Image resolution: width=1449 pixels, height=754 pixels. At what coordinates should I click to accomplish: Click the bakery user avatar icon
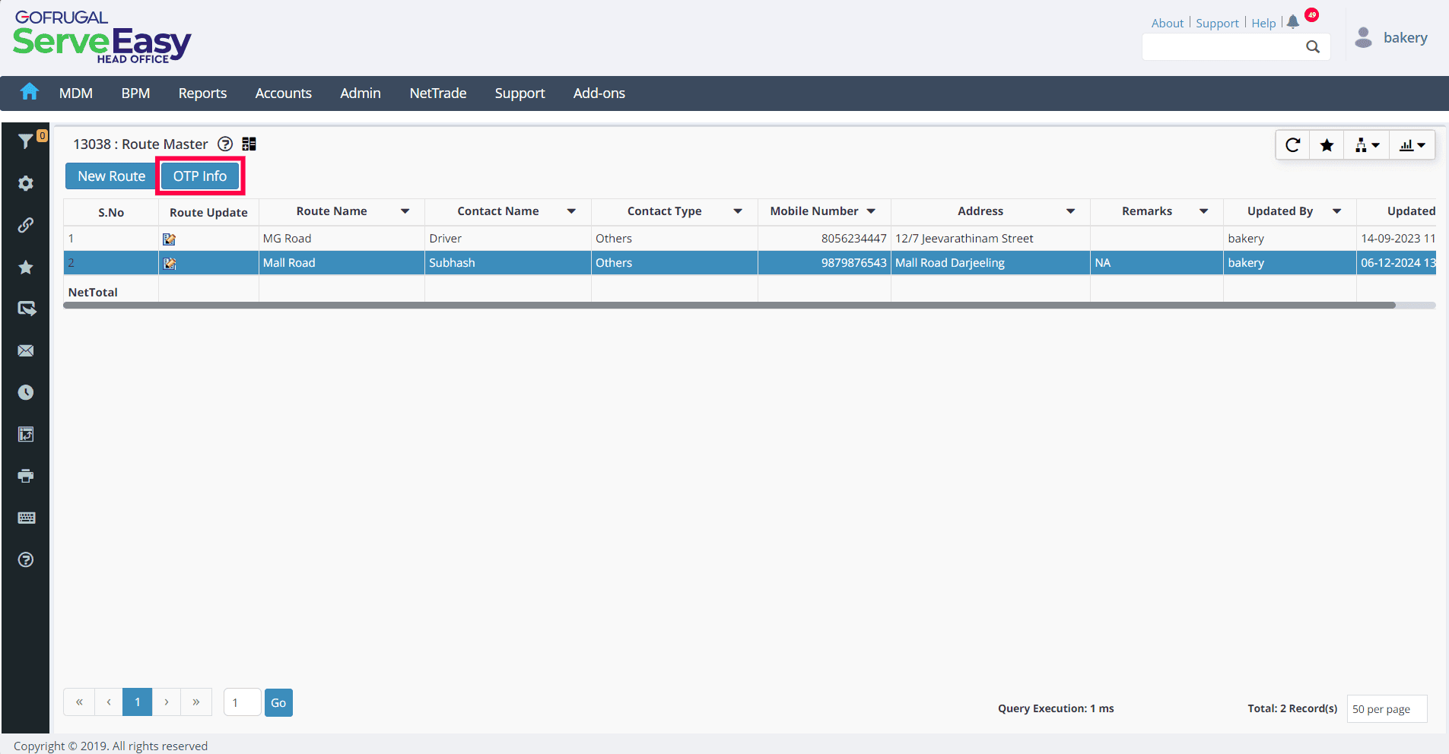point(1364,37)
